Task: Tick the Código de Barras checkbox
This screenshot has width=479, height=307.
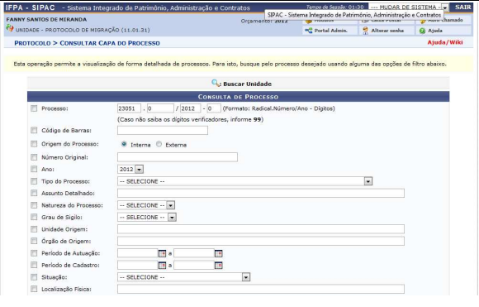Action: point(34,131)
